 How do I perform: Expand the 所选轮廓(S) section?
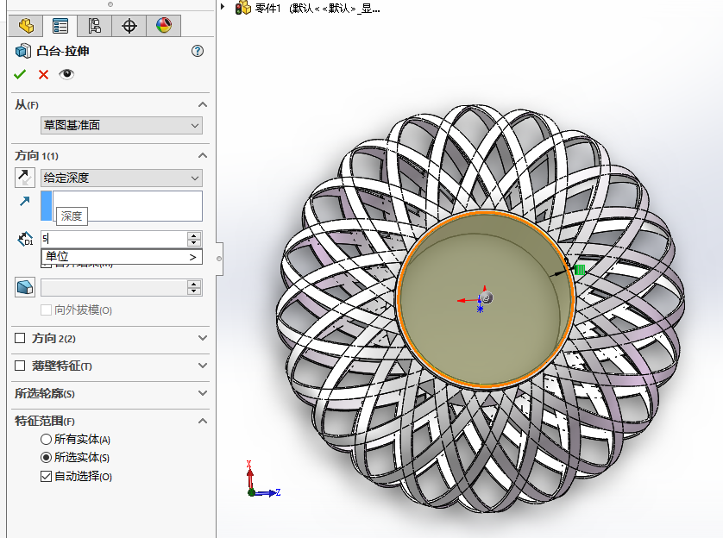coord(203,393)
